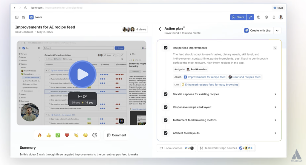Click the Summary heading

coord(28,148)
